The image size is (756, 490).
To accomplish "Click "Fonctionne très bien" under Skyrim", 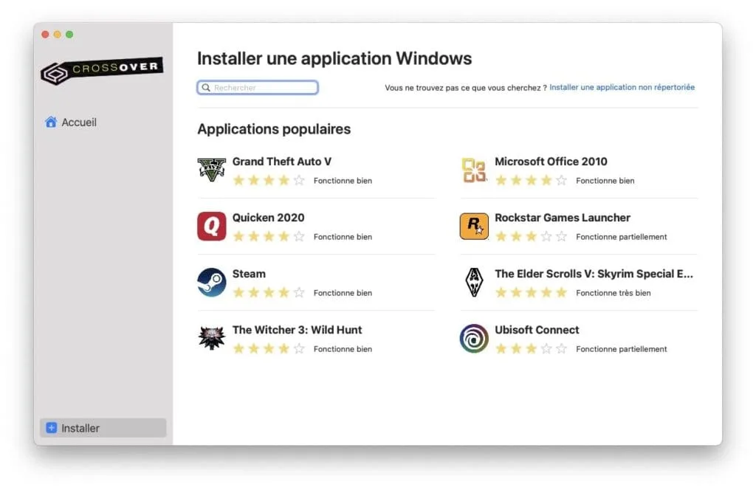I will (x=614, y=293).
